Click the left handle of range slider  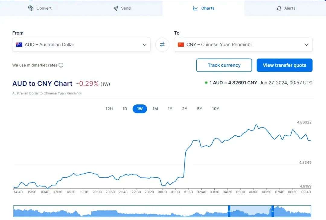click(x=229, y=211)
